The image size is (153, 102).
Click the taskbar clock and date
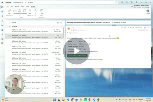(148, 99)
